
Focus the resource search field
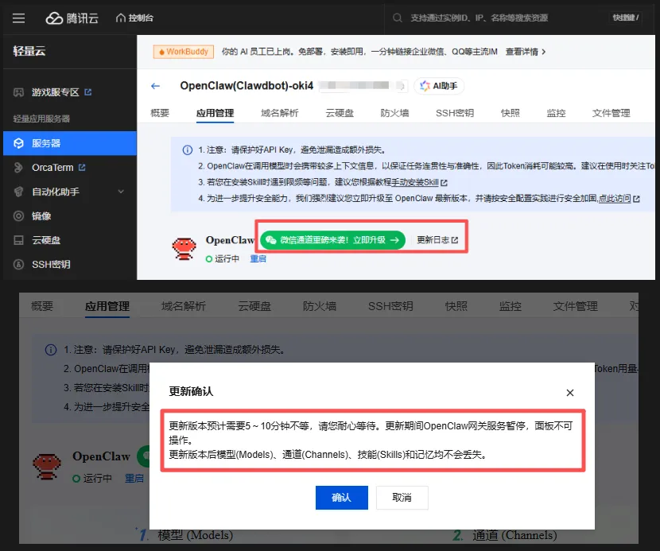(479, 17)
